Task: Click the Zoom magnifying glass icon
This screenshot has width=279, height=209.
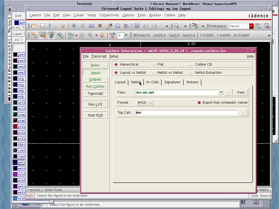Action: 177,26
